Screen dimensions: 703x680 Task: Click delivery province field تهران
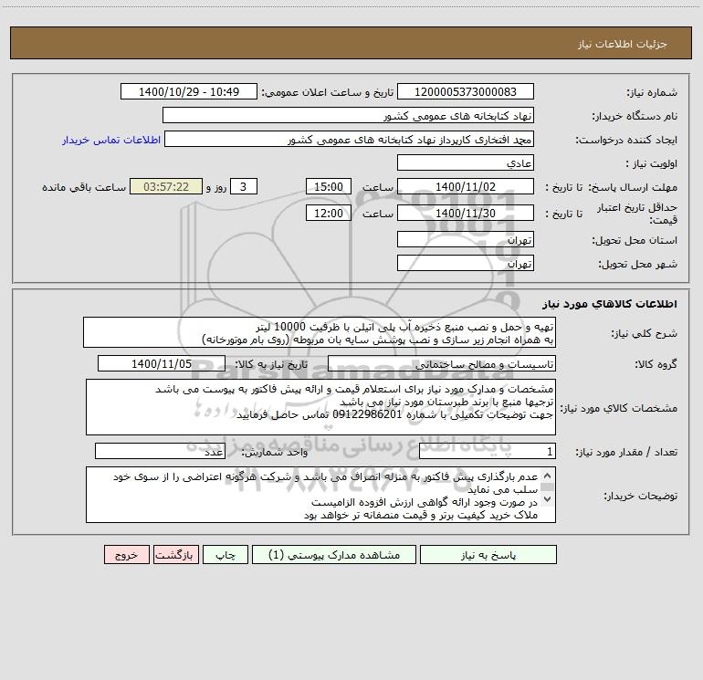466,239
